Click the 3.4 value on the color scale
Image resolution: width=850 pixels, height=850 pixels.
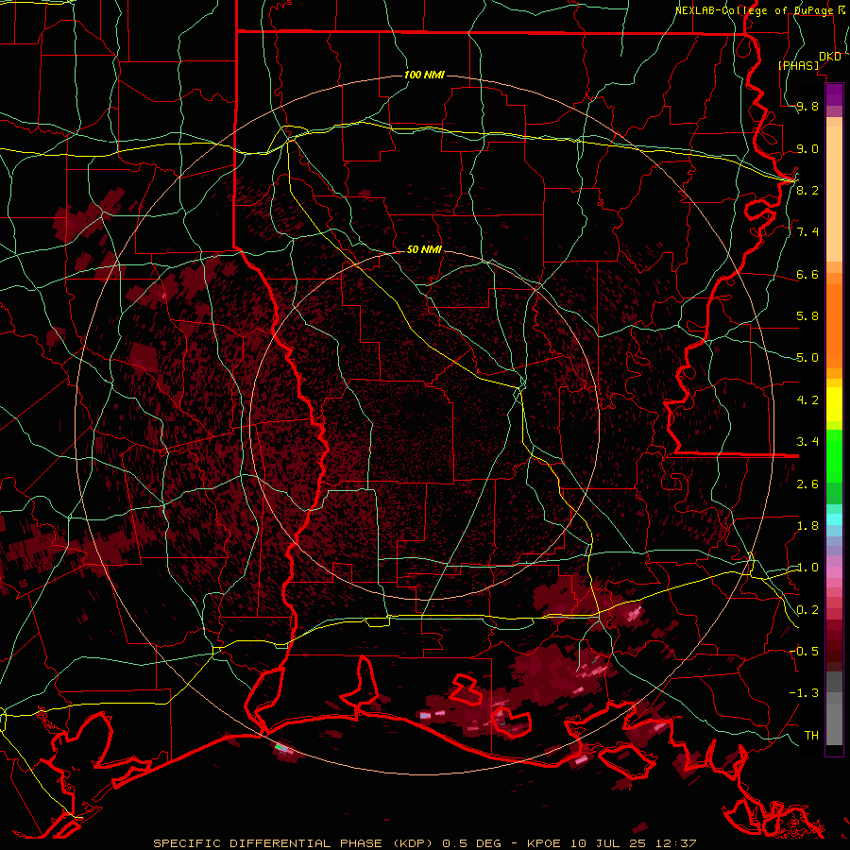click(x=807, y=442)
